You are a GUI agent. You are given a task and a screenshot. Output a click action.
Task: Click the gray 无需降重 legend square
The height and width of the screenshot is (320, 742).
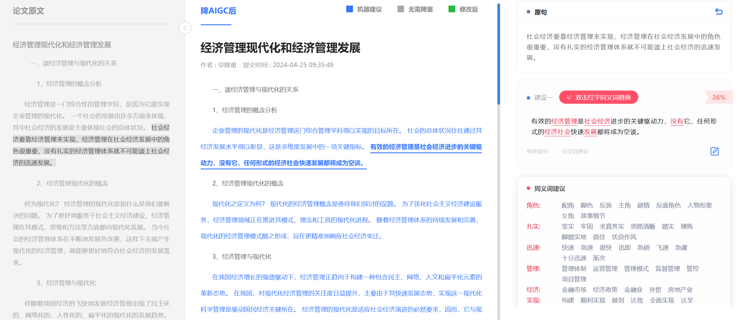[400, 9]
